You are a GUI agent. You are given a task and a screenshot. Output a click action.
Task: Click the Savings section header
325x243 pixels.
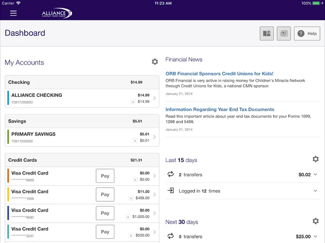82,121
